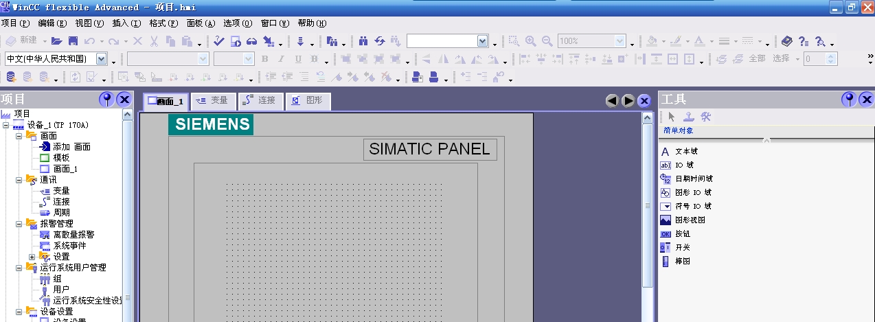Open the 插入(I) menu

coord(126,23)
